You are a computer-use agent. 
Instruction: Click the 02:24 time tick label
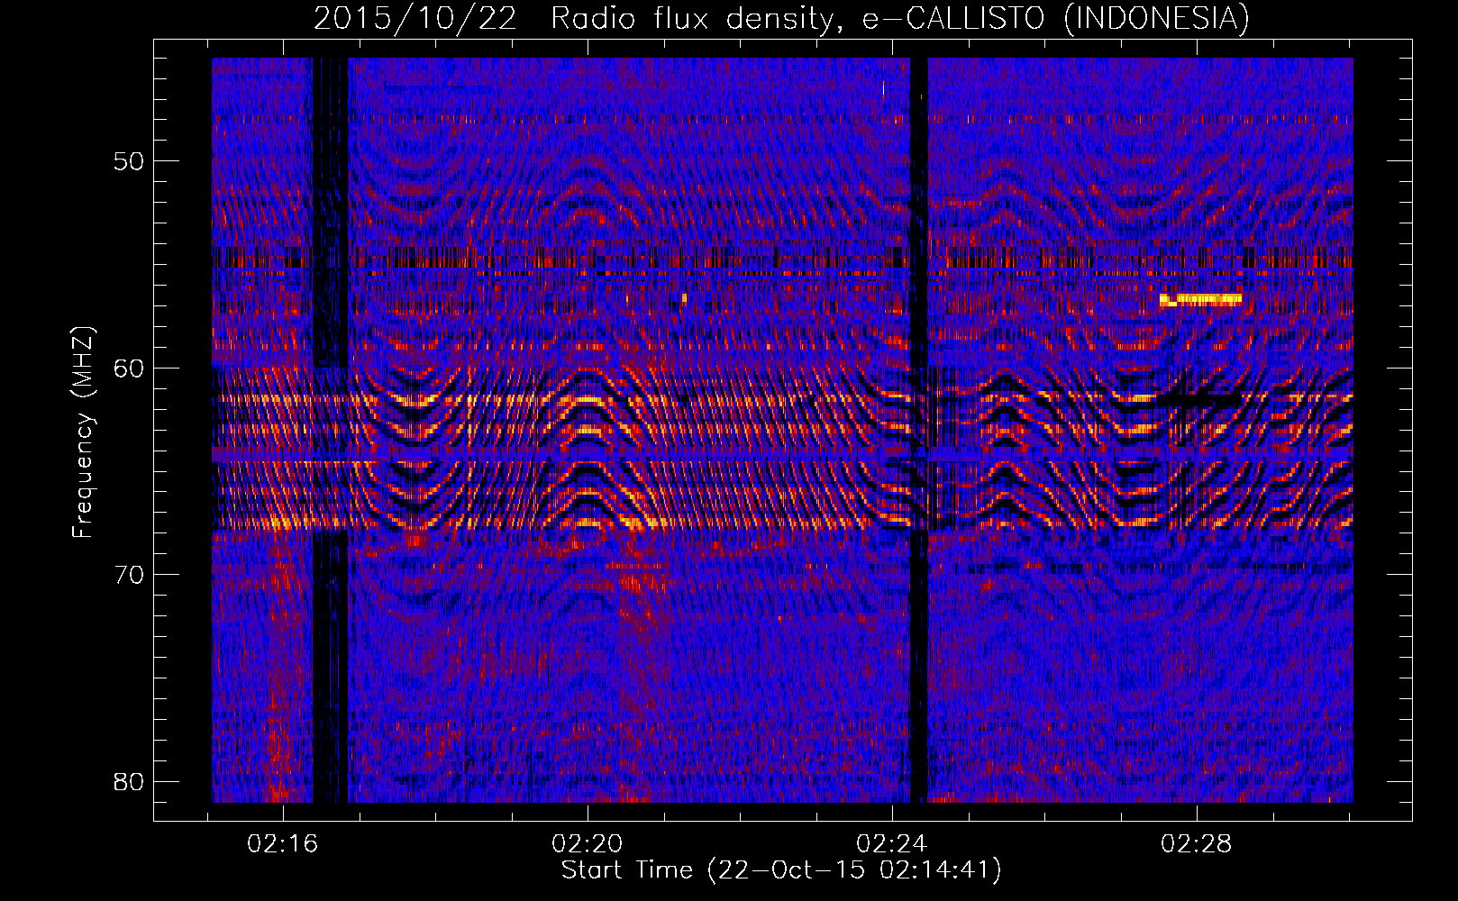(892, 844)
